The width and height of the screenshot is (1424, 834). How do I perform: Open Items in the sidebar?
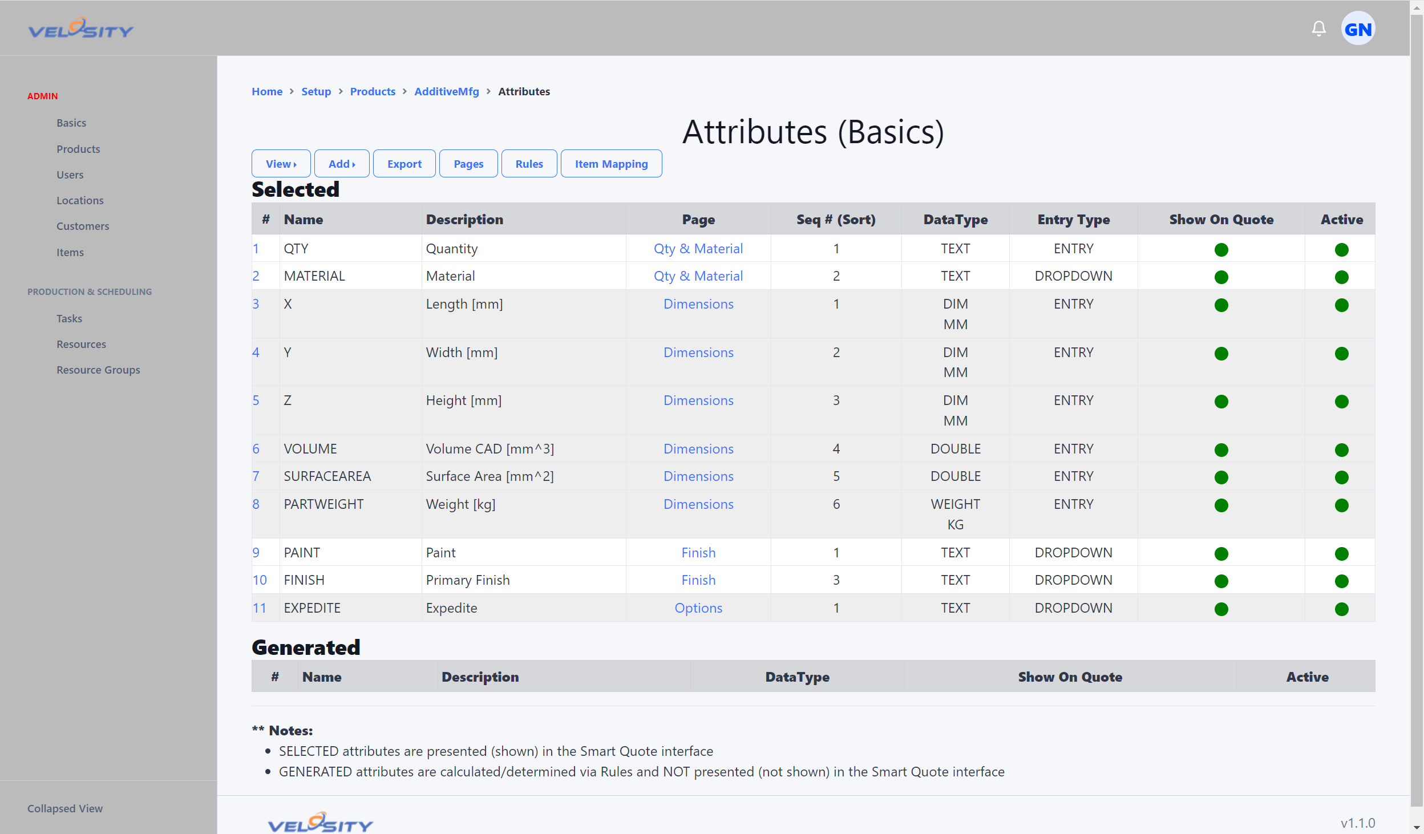[70, 252]
